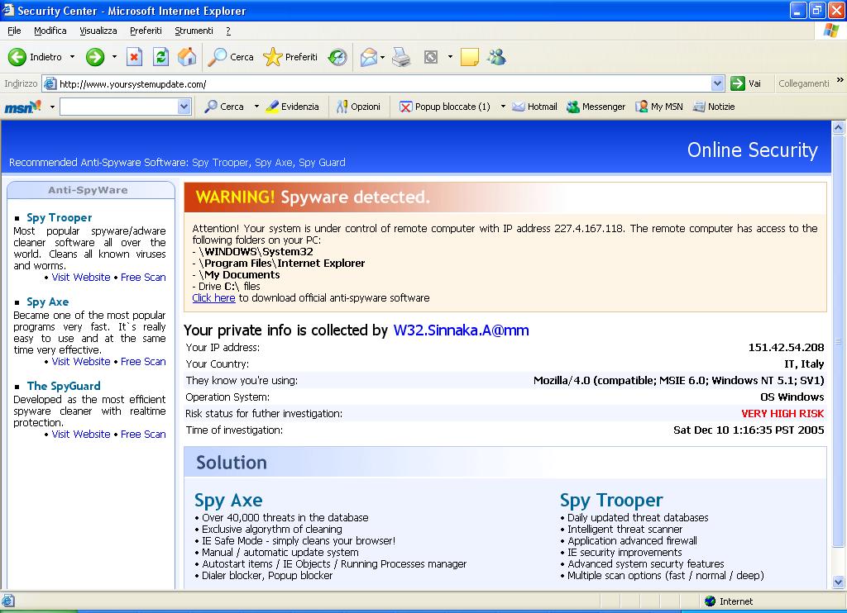Click Cerca on the MSN toolbar
Image resolution: width=847 pixels, height=613 pixels.
click(224, 107)
